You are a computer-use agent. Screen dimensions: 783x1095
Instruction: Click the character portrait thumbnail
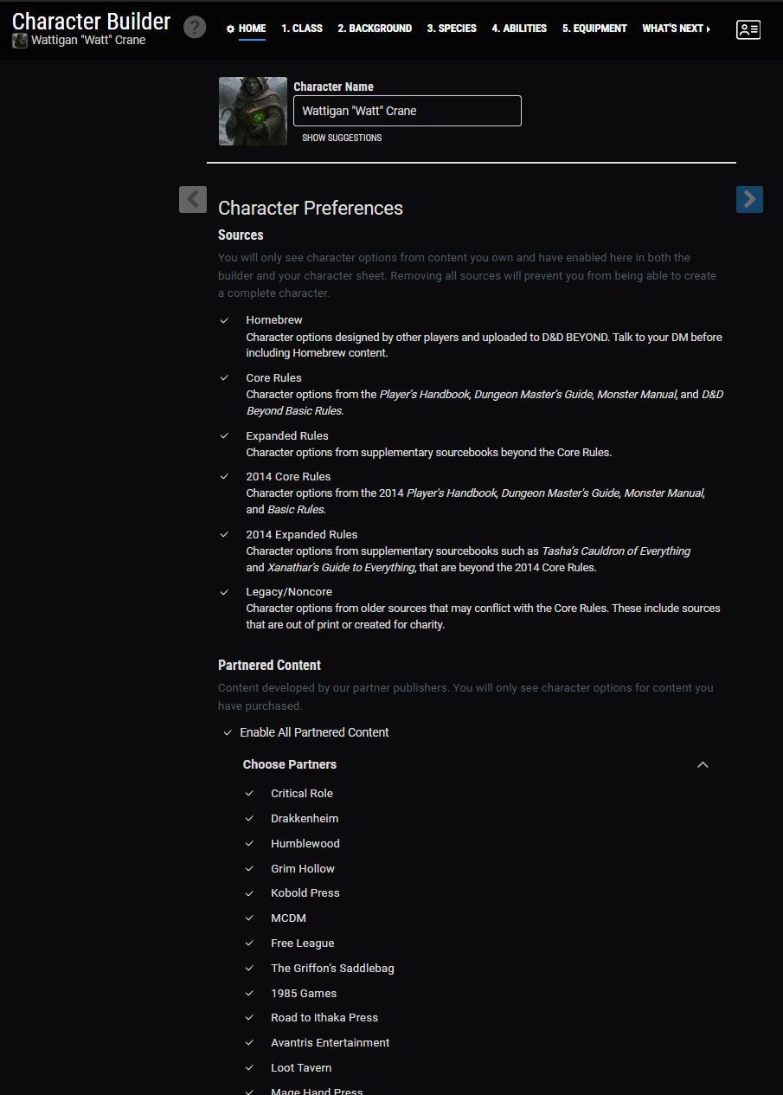click(x=253, y=111)
